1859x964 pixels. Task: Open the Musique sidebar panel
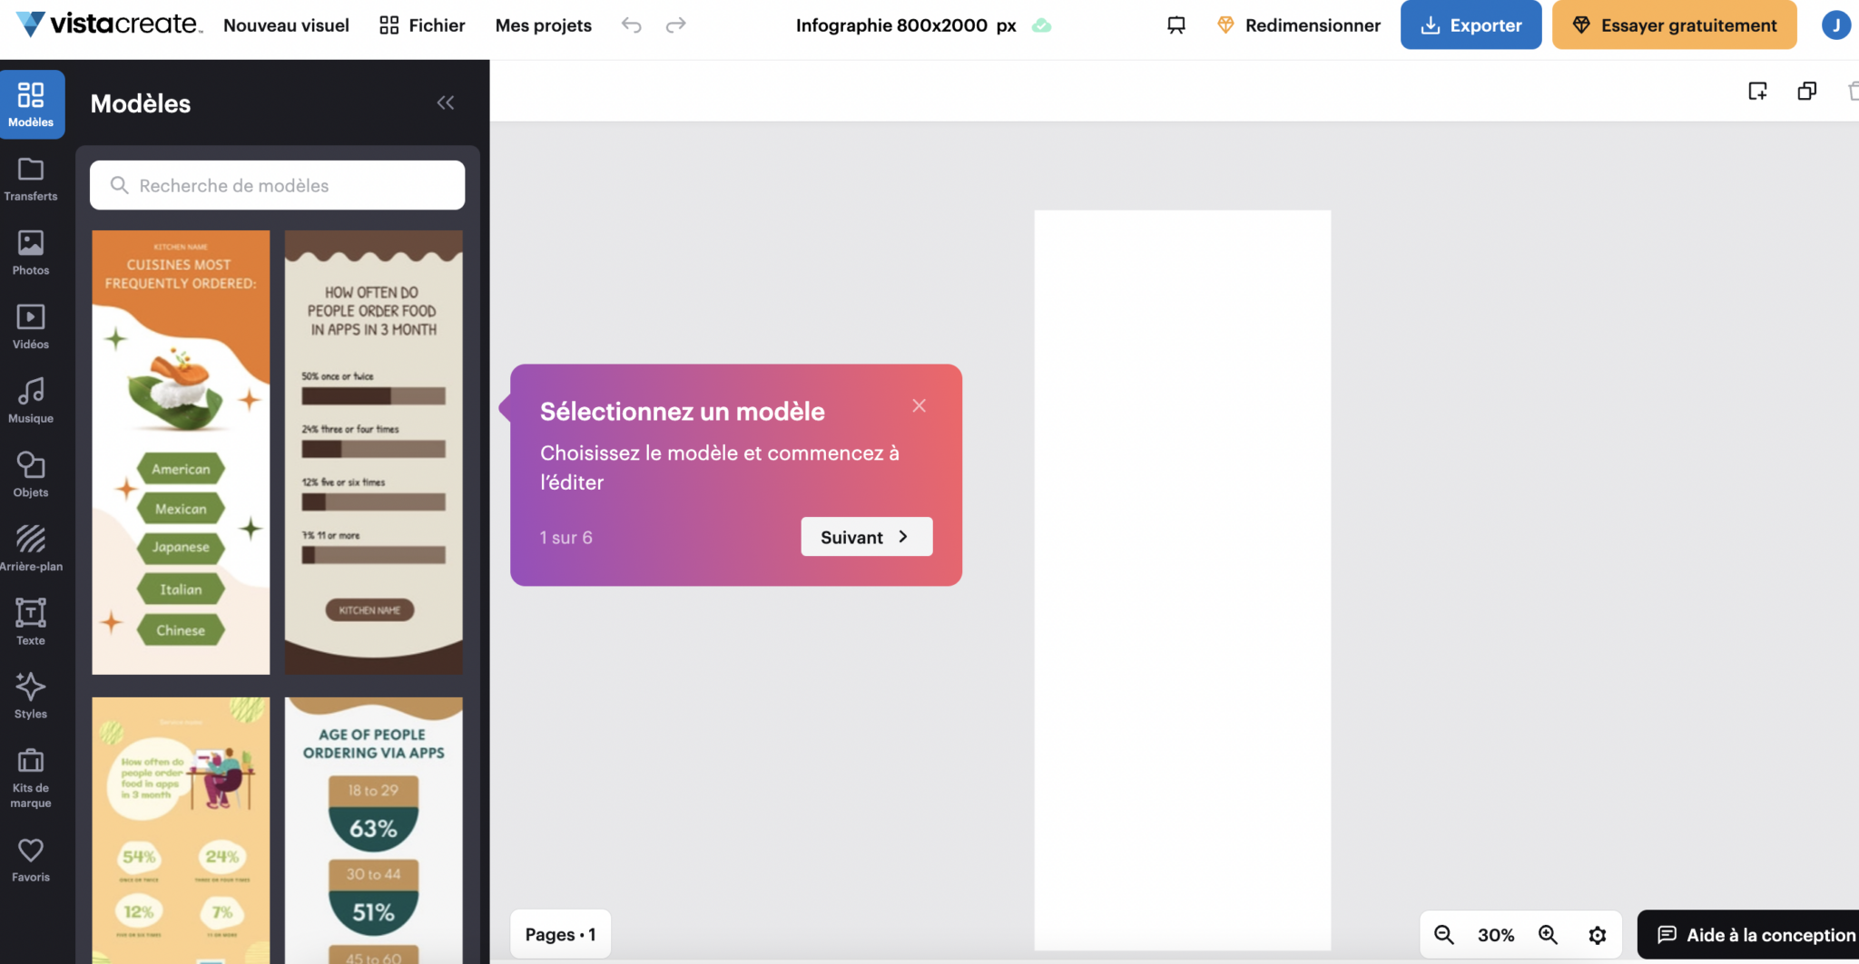tap(31, 401)
